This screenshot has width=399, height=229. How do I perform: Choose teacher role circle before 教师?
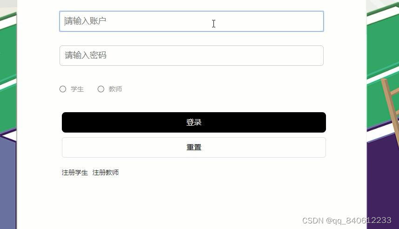tap(101, 89)
